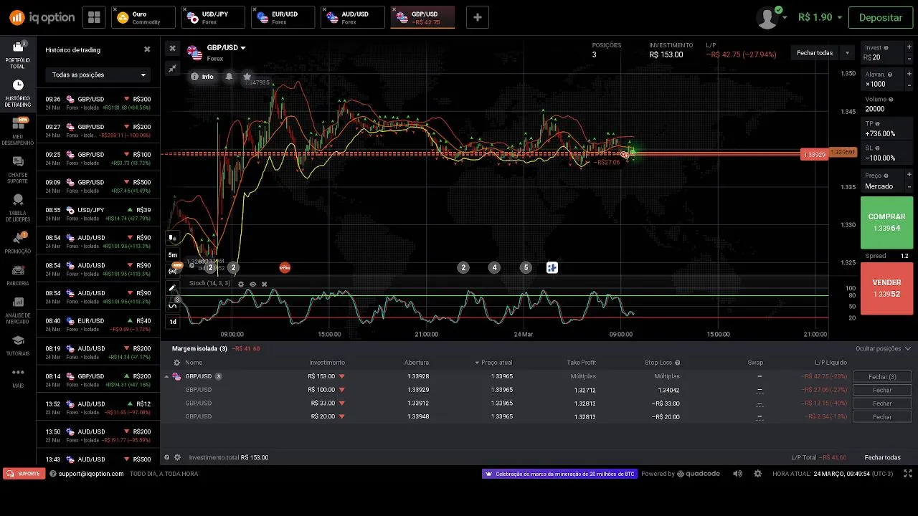Click the Invest R$ 20 input field

click(882, 52)
